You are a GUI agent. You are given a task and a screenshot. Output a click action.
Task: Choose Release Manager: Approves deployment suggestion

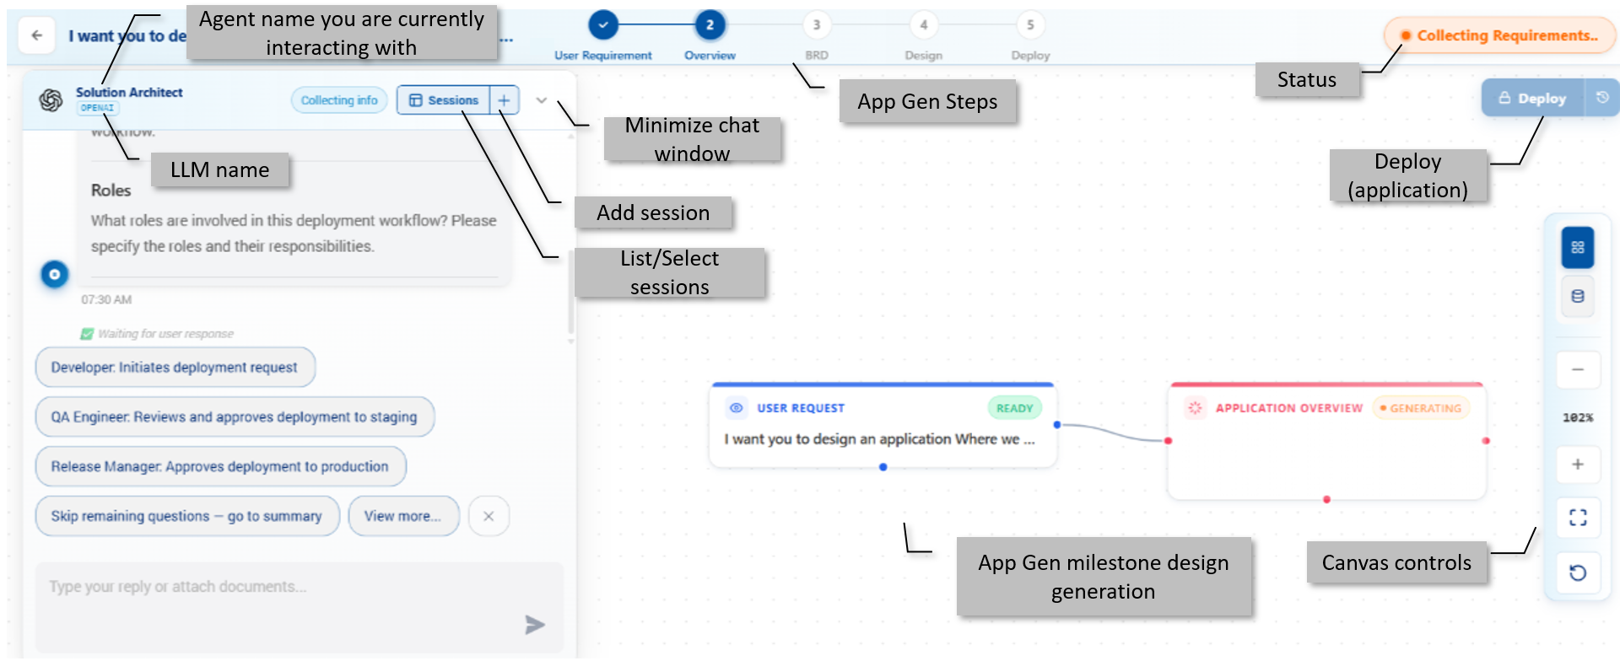click(220, 466)
